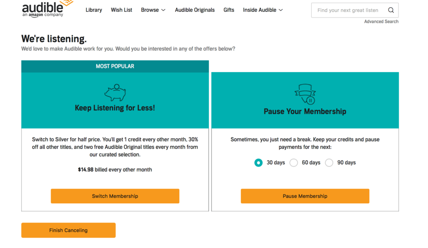Choose the 90 days pause option
Screen dimensions: 428x248
329,162
